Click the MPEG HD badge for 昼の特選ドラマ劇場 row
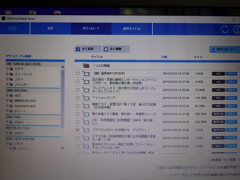Screen dimensions: 240x180 coord(218,114)
